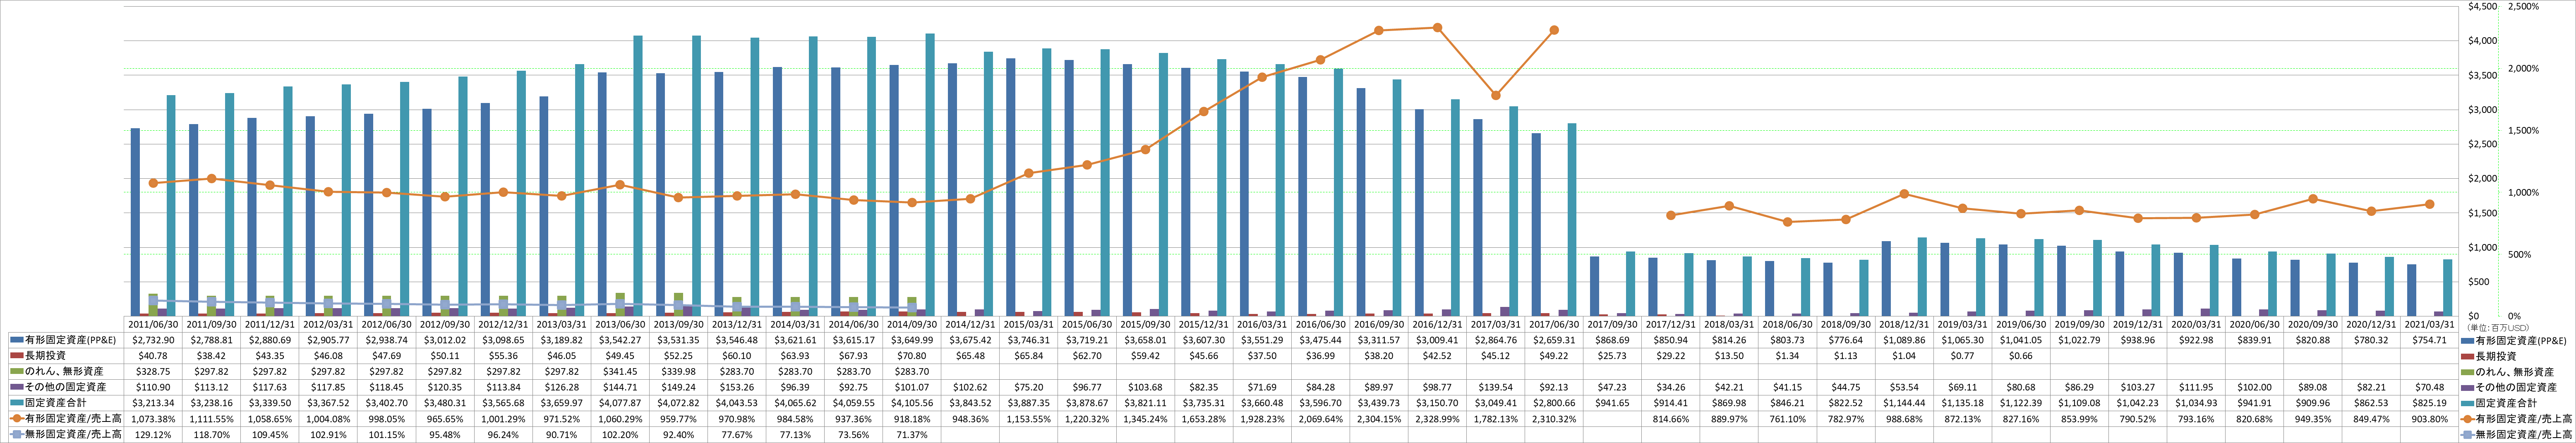
Task: Click the $341.45 goodwill value
Action: 620,371
